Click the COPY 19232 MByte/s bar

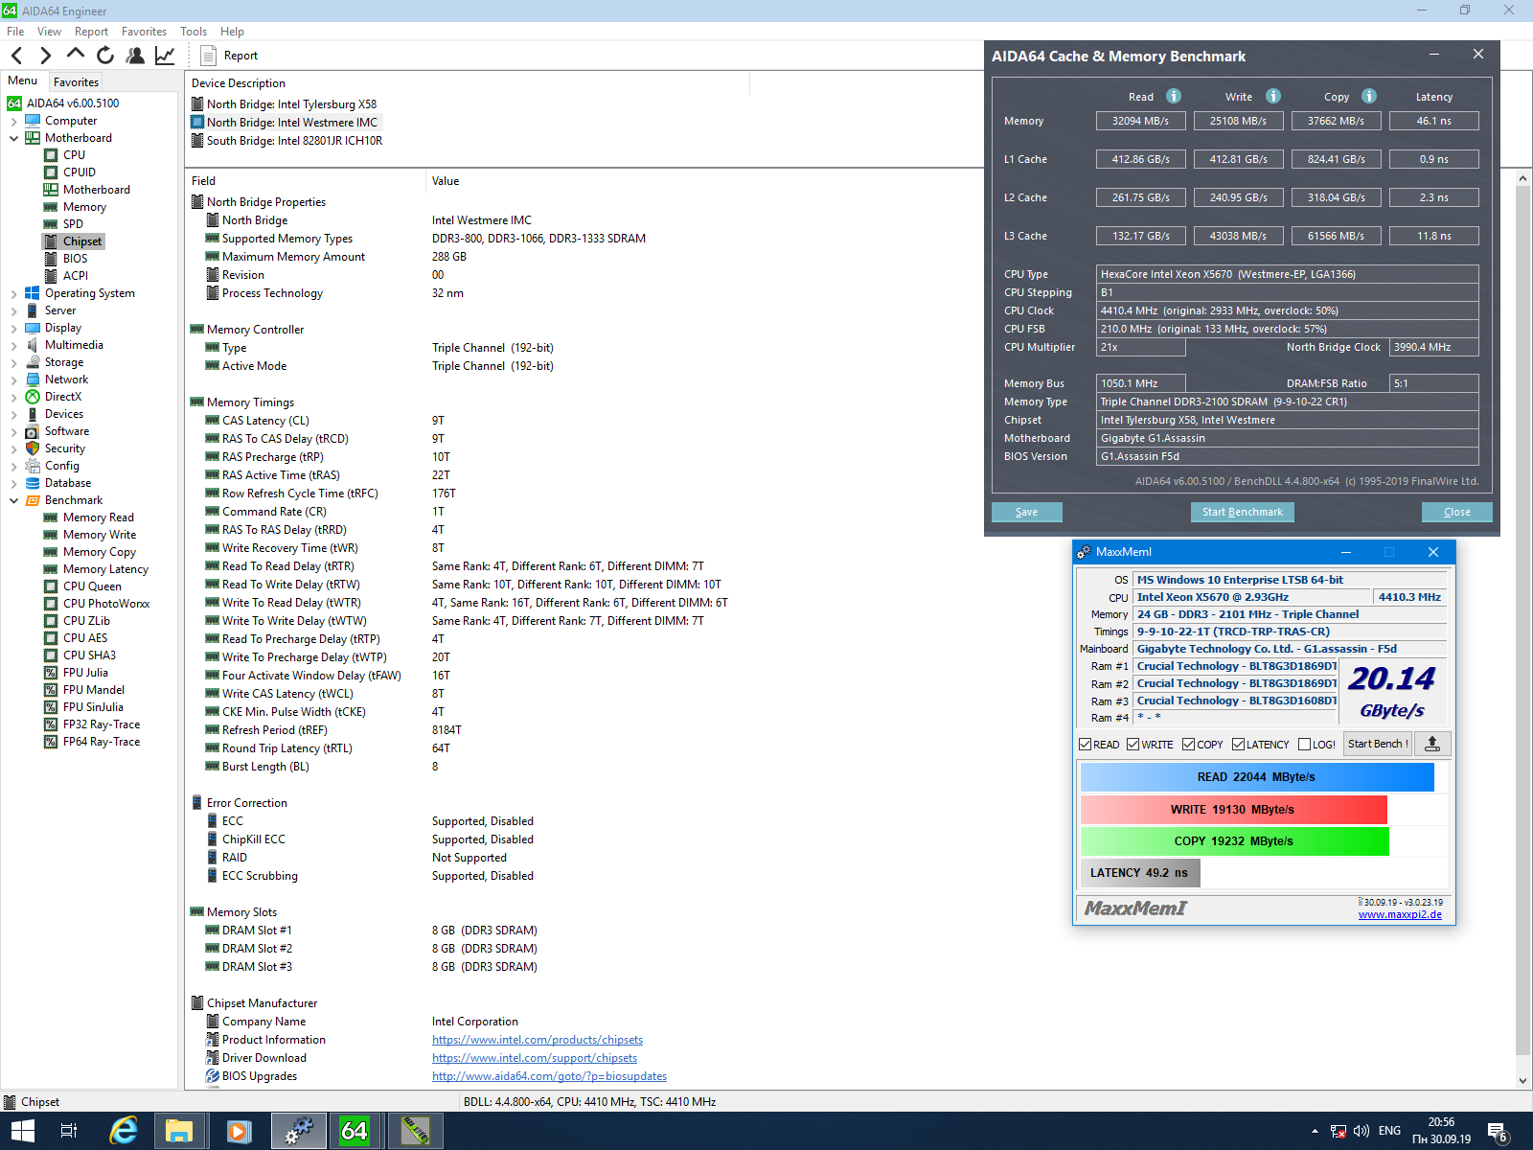point(1235,841)
